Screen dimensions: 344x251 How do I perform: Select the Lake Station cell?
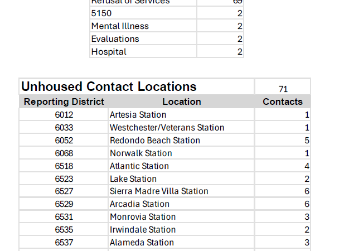(x=133, y=179)
